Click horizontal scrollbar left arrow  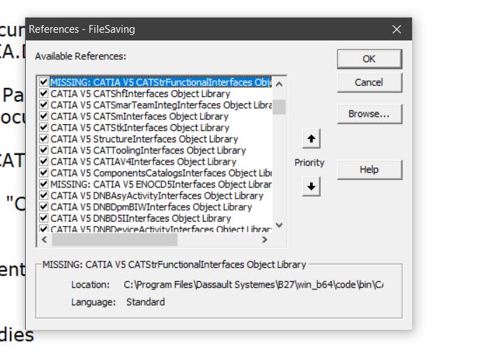(45, 239)
